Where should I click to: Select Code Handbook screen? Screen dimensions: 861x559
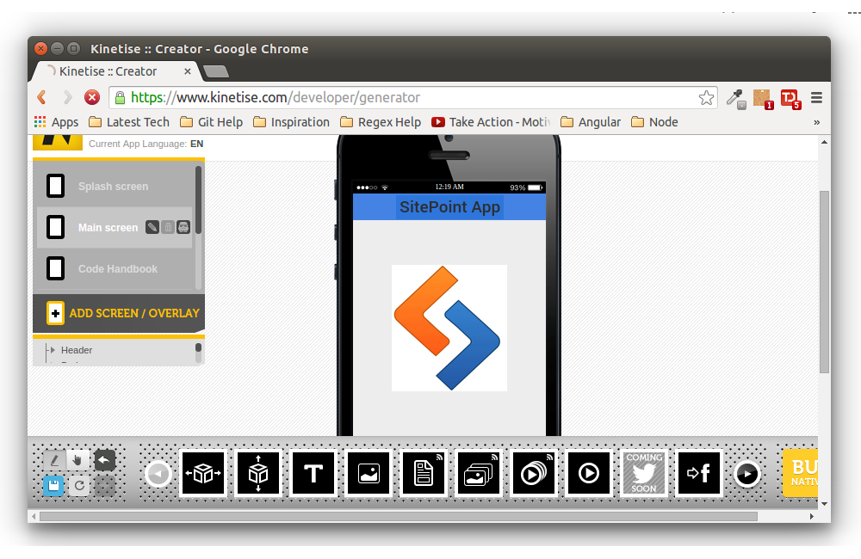[118, 269]
